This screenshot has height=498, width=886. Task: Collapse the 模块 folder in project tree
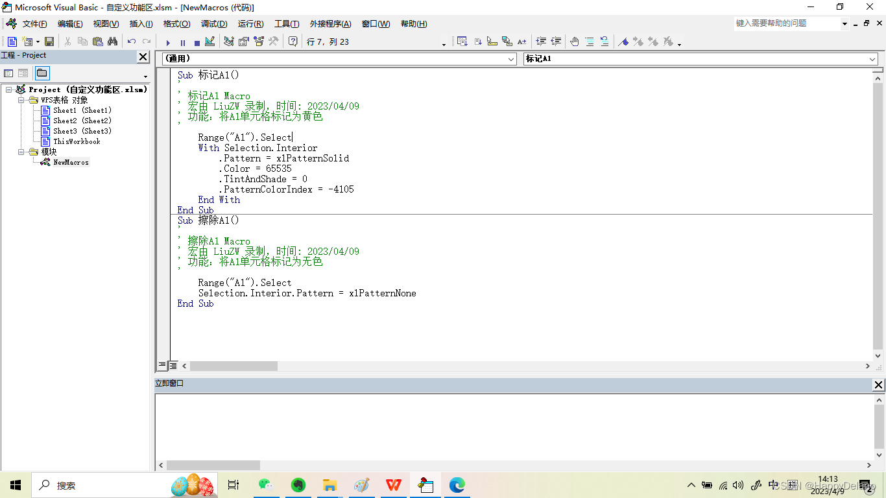pos(21,152)
